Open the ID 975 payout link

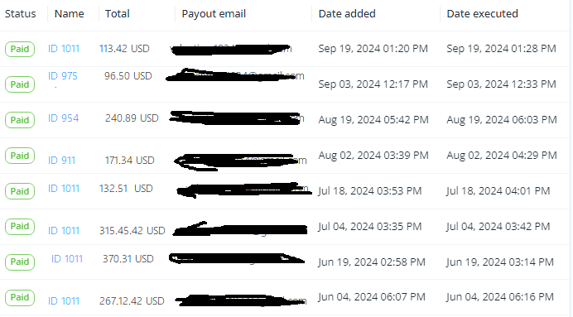(x=62, y=76)
